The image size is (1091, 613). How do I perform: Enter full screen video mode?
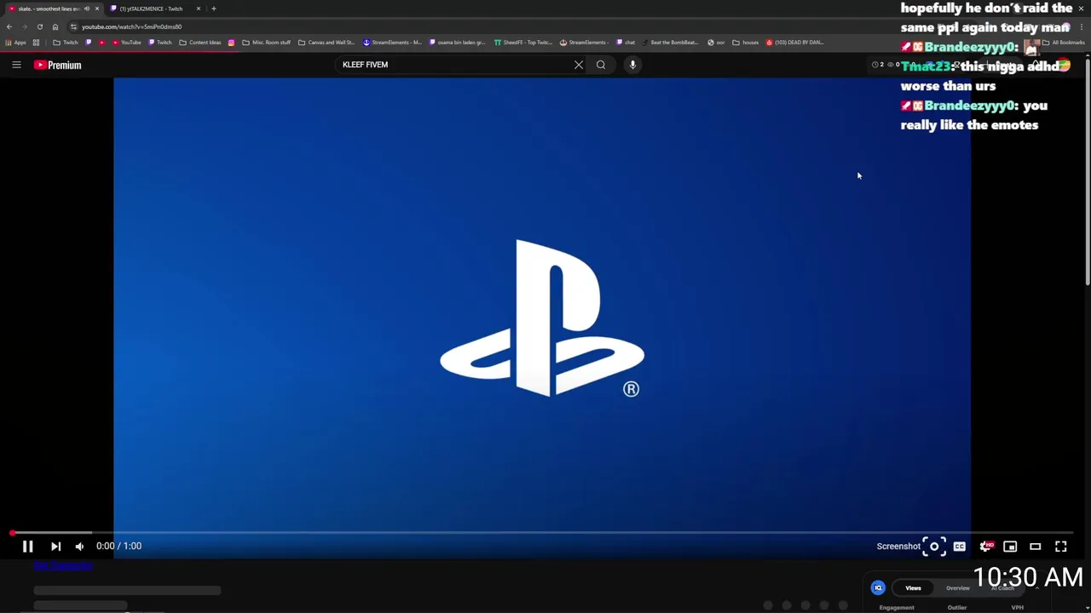[x=1061, y=547]
